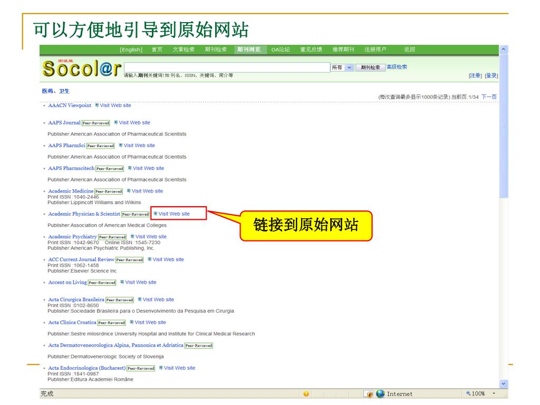Screen dimensions: 540x405
Task: Click 'Publisher:Lippincott Williams and Wilkins' text
Action: tap(94, 202)
